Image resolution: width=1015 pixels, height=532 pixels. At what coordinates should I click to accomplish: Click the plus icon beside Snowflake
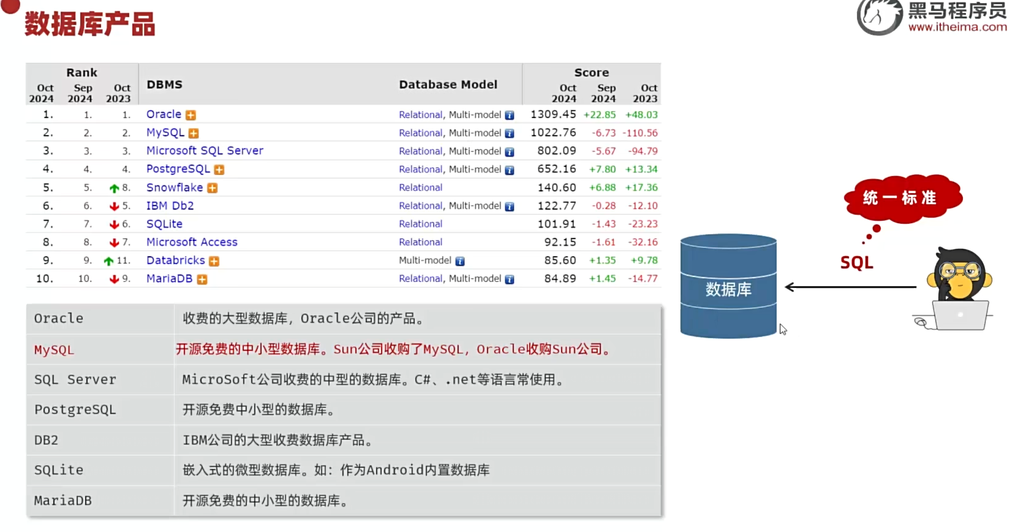tap(213, 188)
